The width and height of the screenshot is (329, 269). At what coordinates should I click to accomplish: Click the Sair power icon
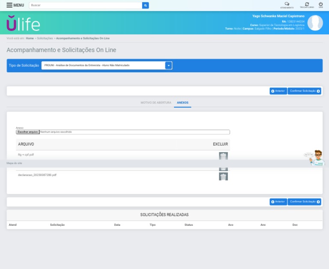320,5
